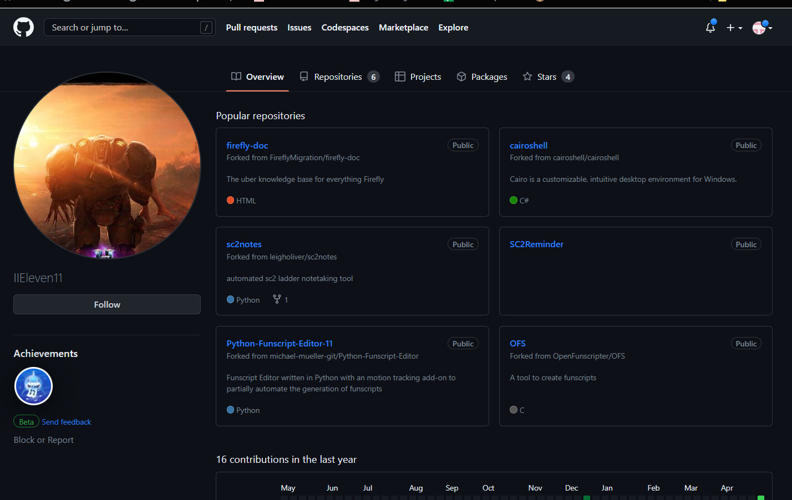Image resolution: width=792 pixels, height=500 pixels.
Task: Click the sc2notes fork count icon
Action: pyautogui.click(x=277, y=299)
